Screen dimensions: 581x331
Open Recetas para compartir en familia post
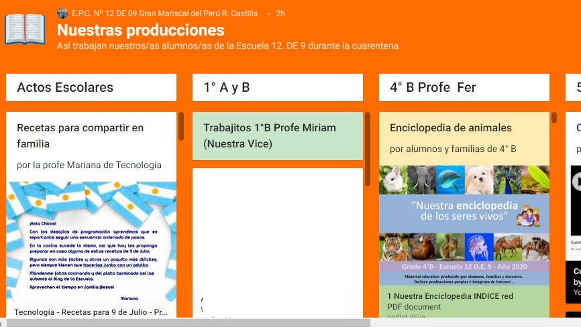click(x=80, y=135)
